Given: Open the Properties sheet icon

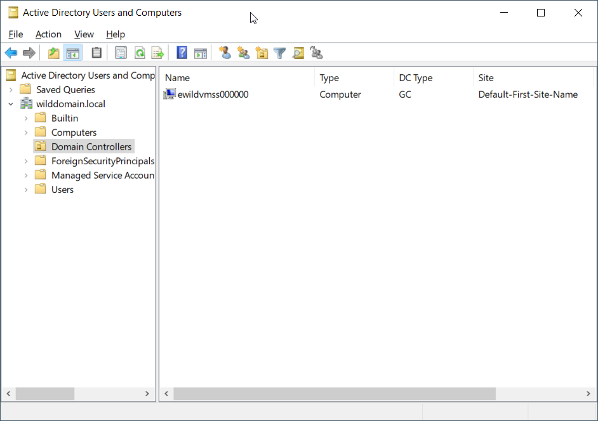Looking at the screenshot, I should pyautogui.click(x=121, y=53).
